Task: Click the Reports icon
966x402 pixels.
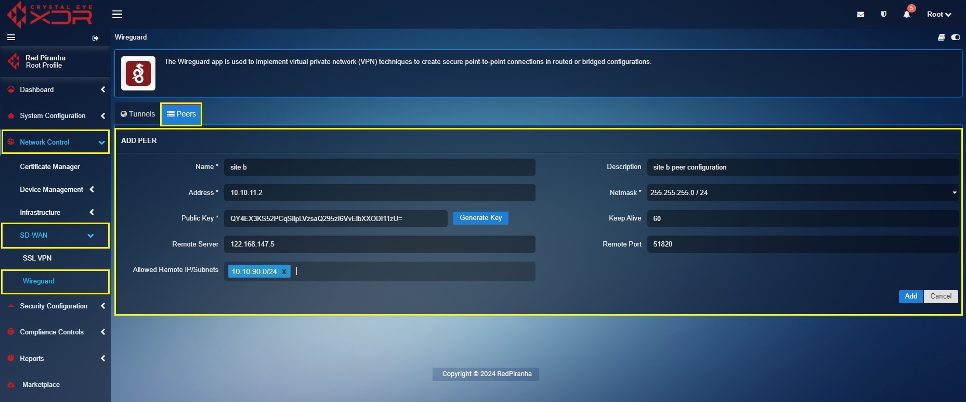Action: 11,358
